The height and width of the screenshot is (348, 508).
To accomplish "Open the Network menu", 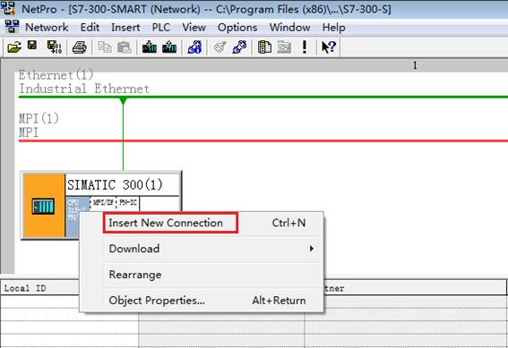I will (47, 28).
